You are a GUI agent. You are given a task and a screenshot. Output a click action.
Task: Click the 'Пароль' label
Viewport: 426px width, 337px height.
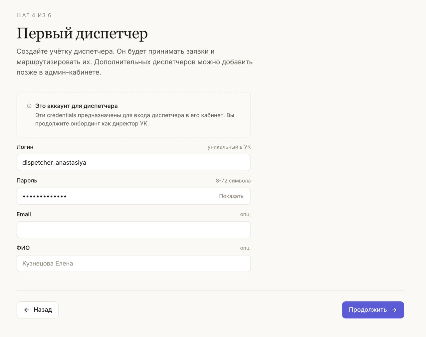[27, 181]
